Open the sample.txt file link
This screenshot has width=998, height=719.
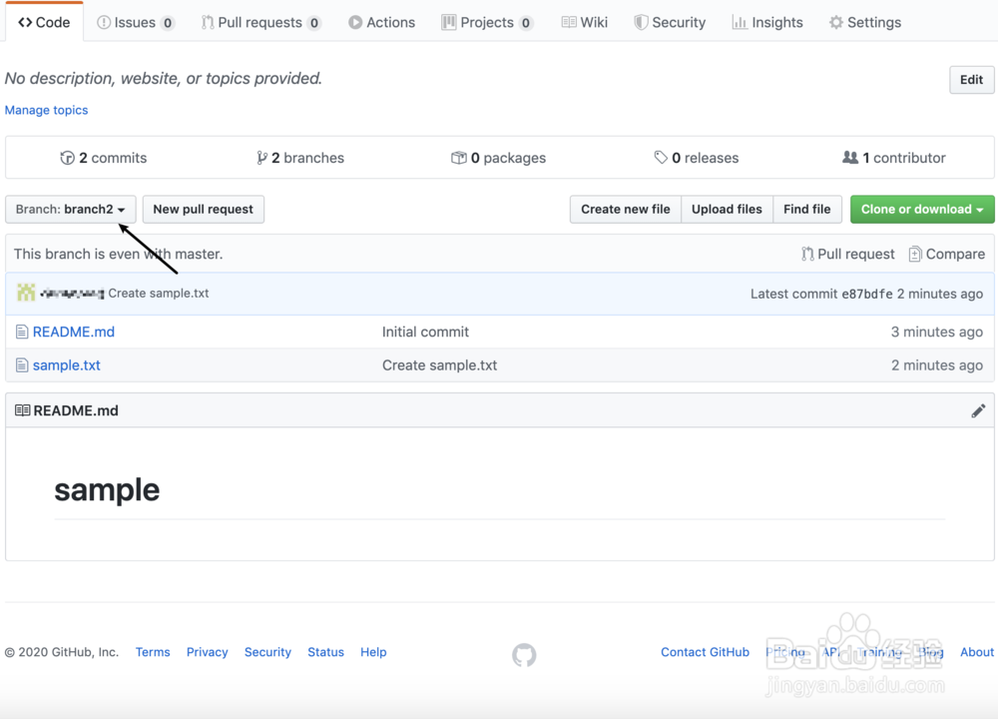(x=67, y=365)
